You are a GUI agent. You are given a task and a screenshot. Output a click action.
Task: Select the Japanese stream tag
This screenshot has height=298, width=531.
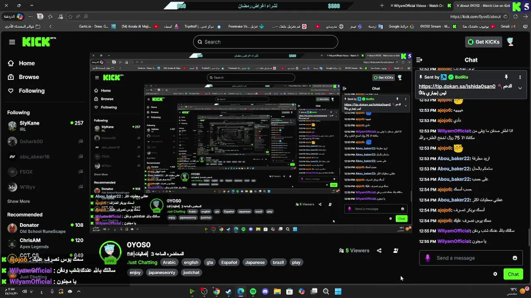(x=255, y=262)
